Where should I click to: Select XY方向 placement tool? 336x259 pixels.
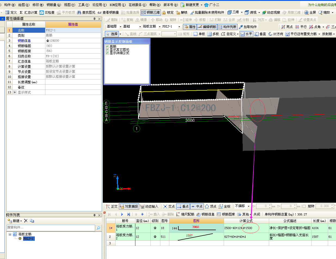pos(276,34)
